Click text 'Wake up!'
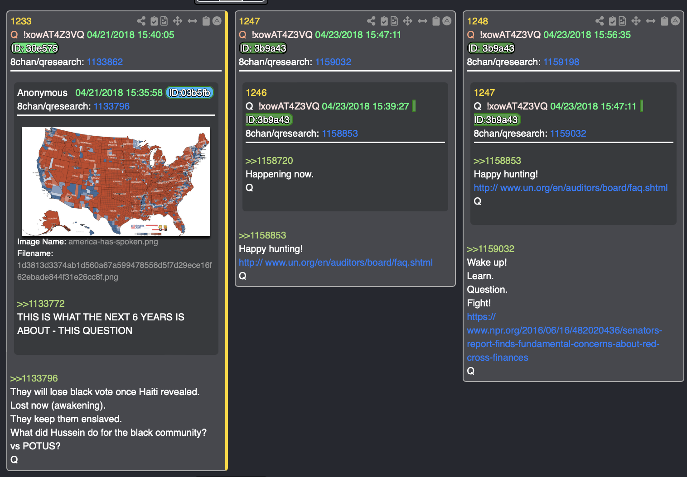Screen dimensions: 687x477 487,262
